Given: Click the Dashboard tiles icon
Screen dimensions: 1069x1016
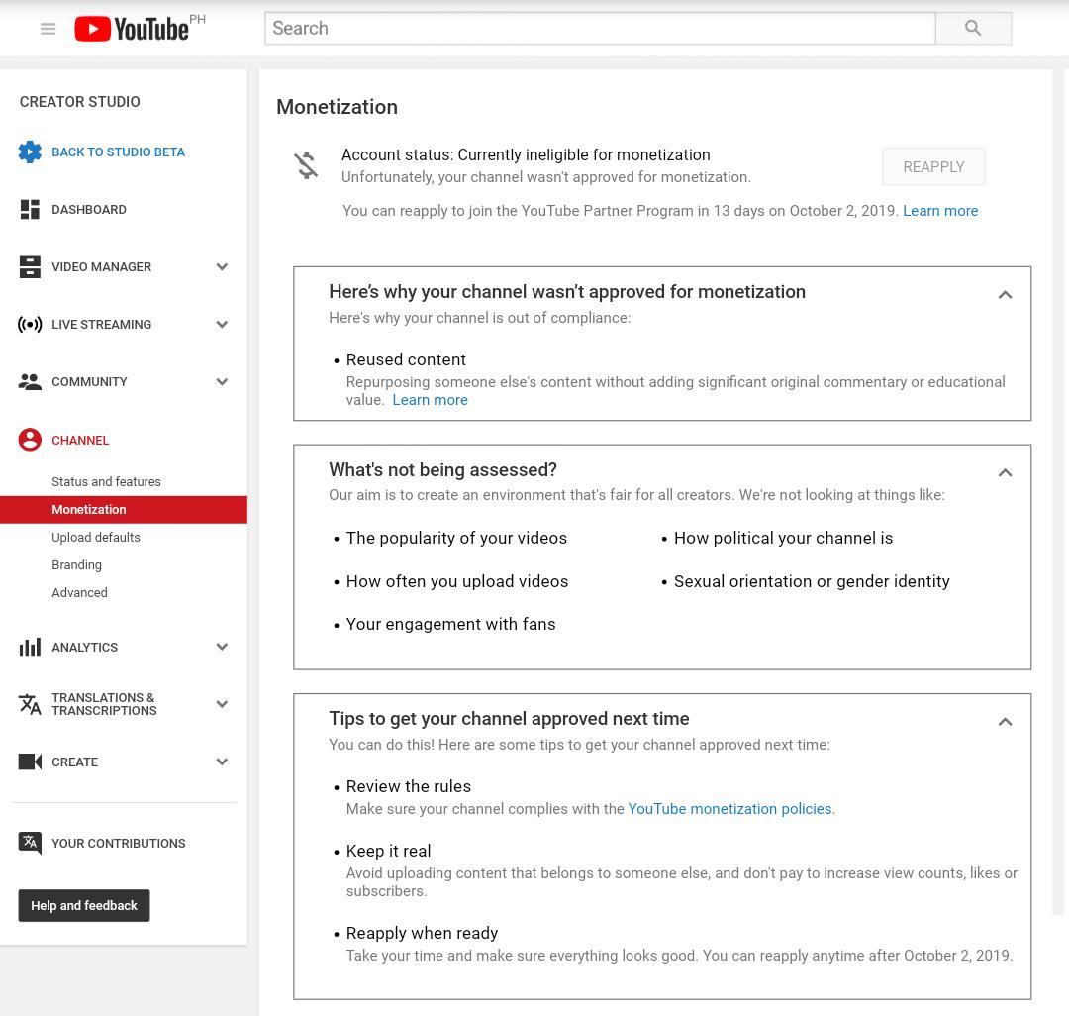Looking at the screenshot, I should point(30,209).
